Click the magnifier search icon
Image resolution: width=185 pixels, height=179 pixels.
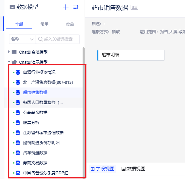pos(41,39)
